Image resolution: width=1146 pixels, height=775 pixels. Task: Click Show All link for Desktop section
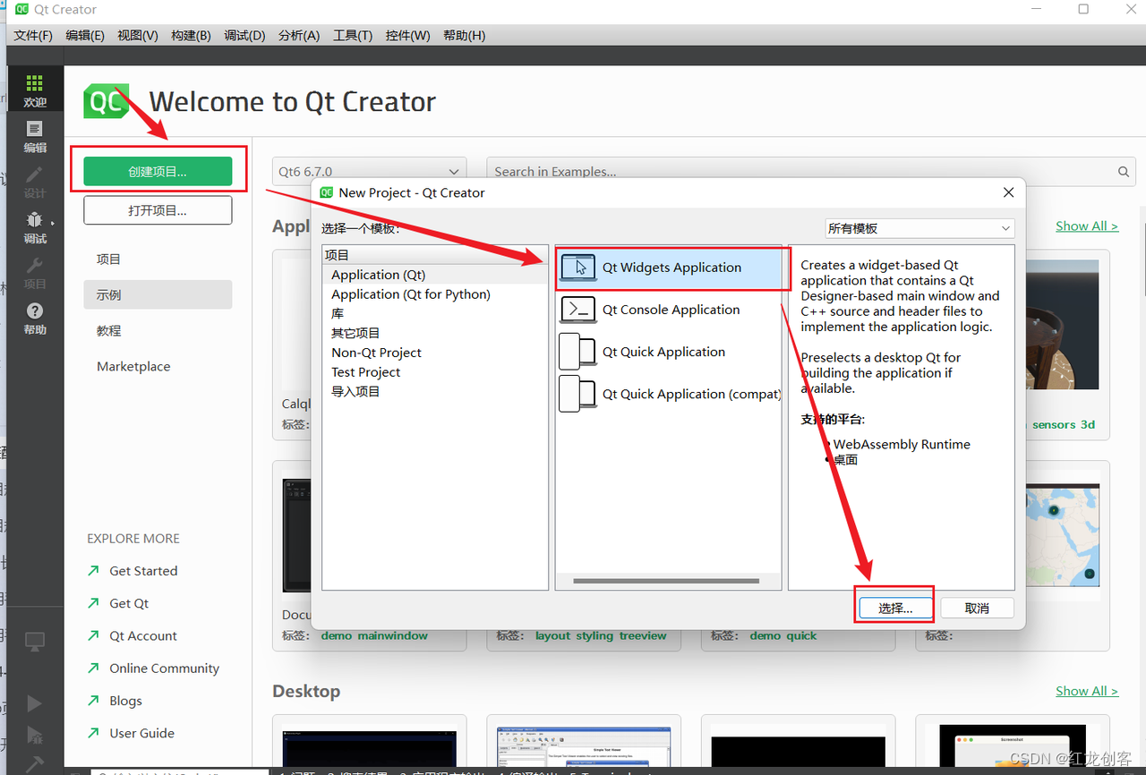1087,691
